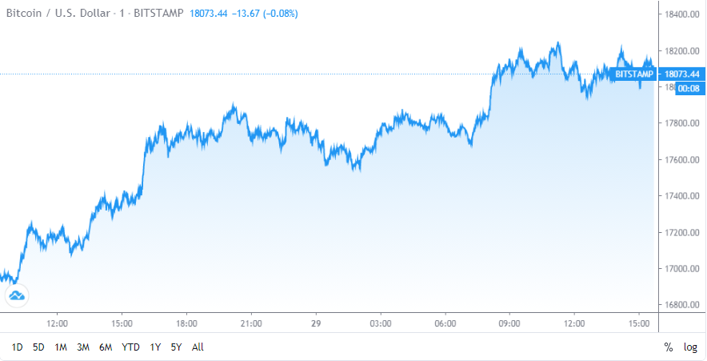Switch chart to 3M range

(x=83, y=347)
